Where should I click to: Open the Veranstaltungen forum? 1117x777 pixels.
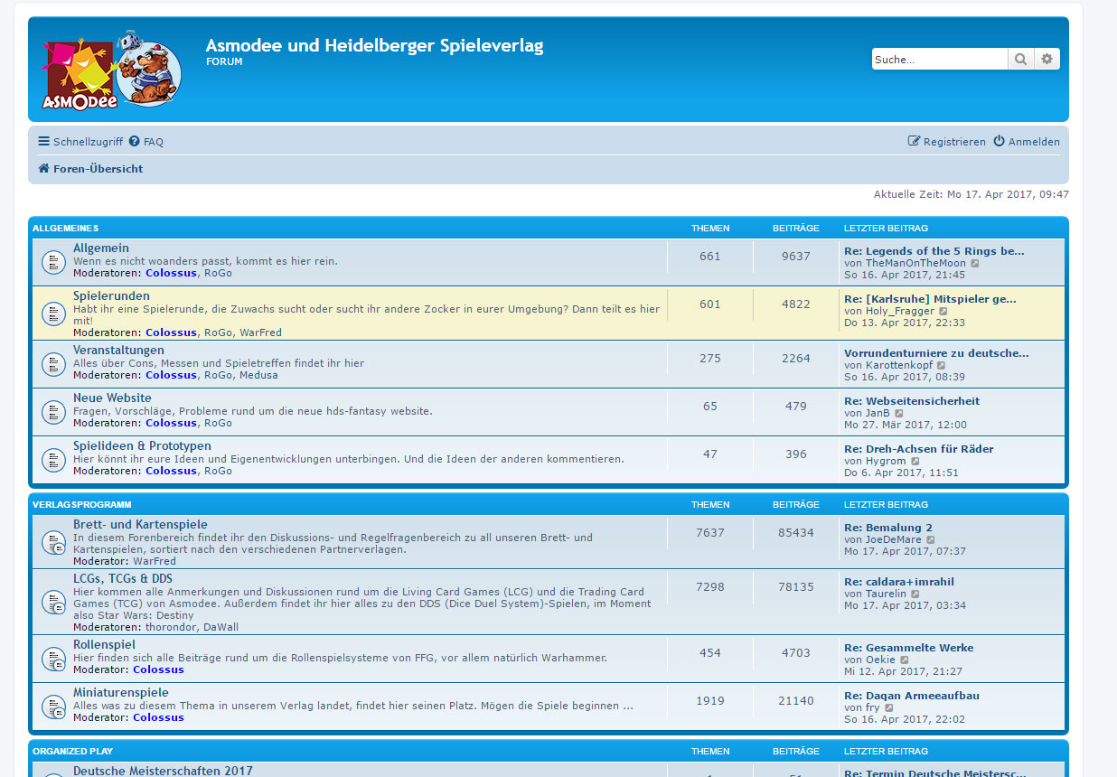(119, 351)
